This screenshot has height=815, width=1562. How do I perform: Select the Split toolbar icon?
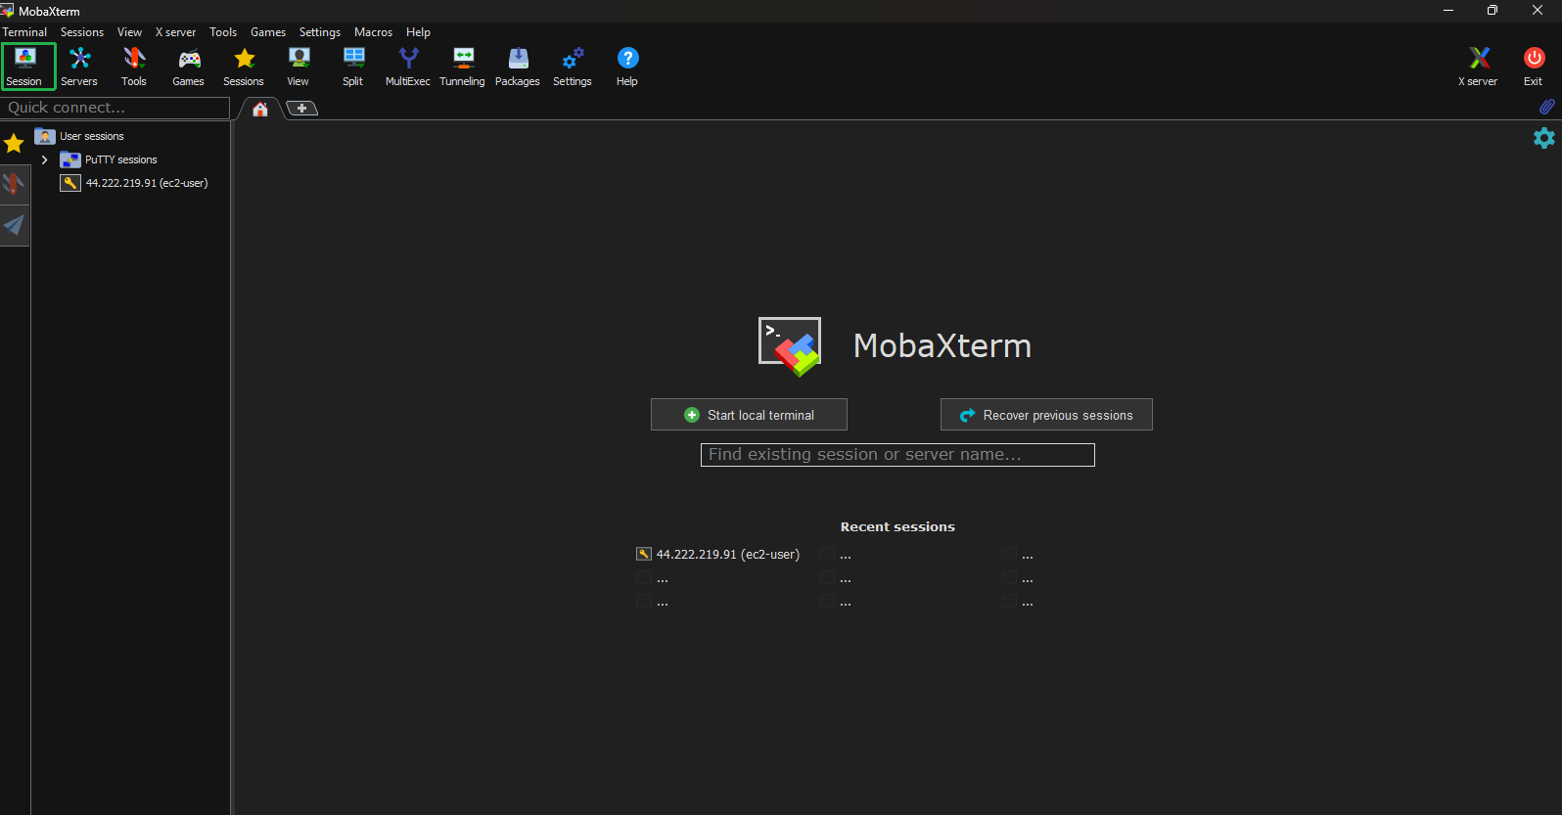click(353, 67)
